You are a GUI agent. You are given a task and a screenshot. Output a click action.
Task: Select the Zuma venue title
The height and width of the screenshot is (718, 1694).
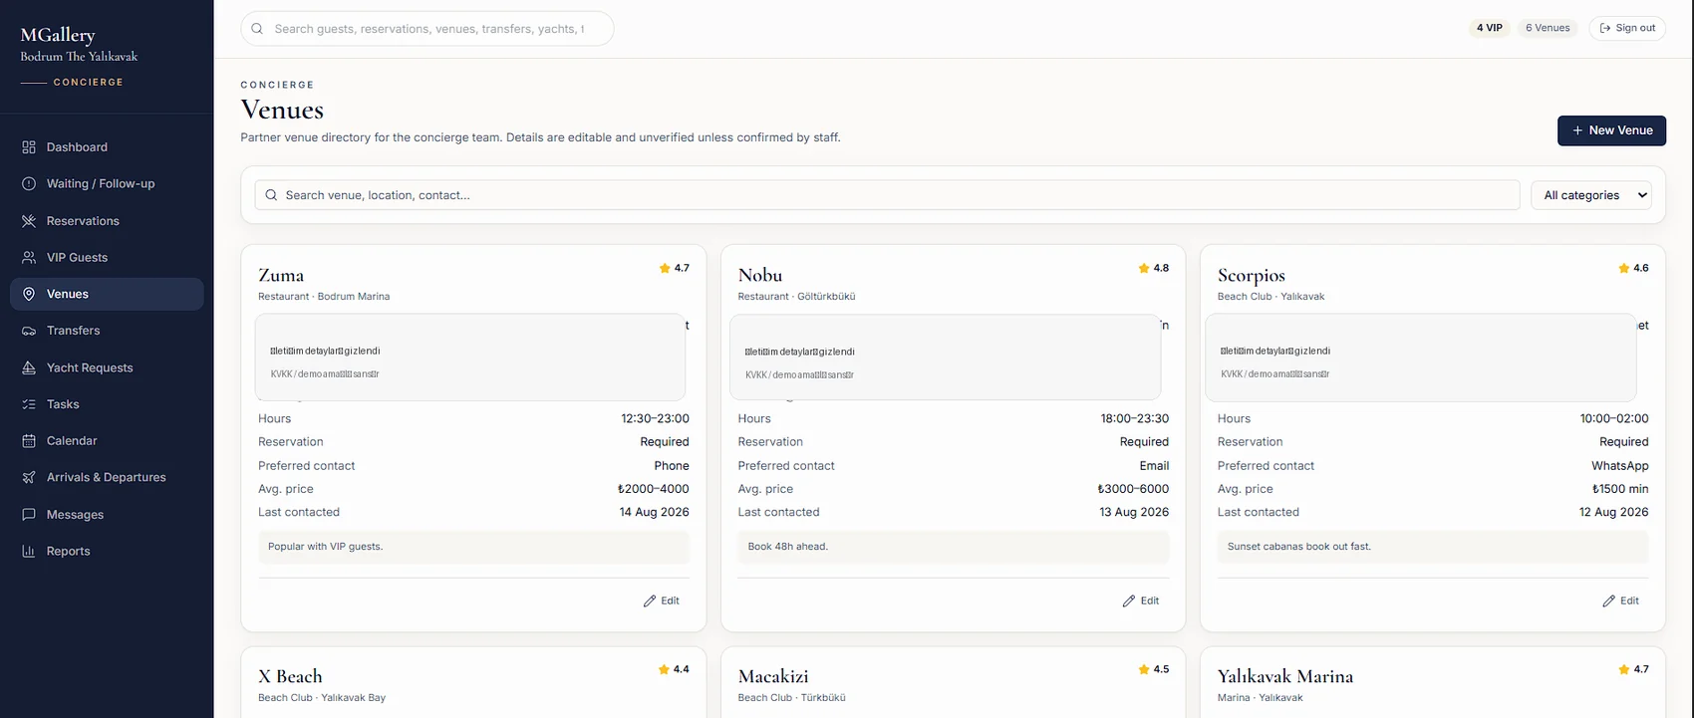click(x=281, y=276)
